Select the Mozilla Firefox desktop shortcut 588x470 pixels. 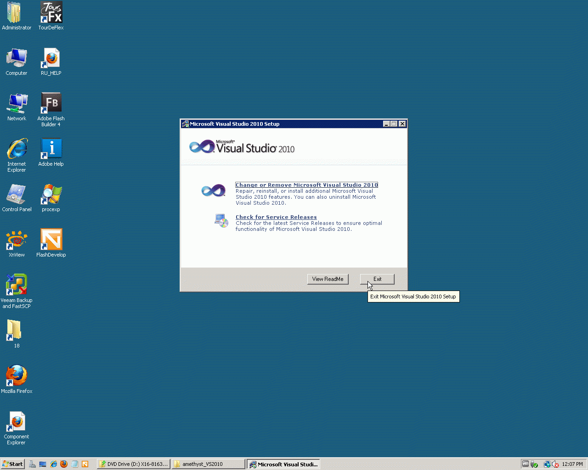[x=17, y=380]
